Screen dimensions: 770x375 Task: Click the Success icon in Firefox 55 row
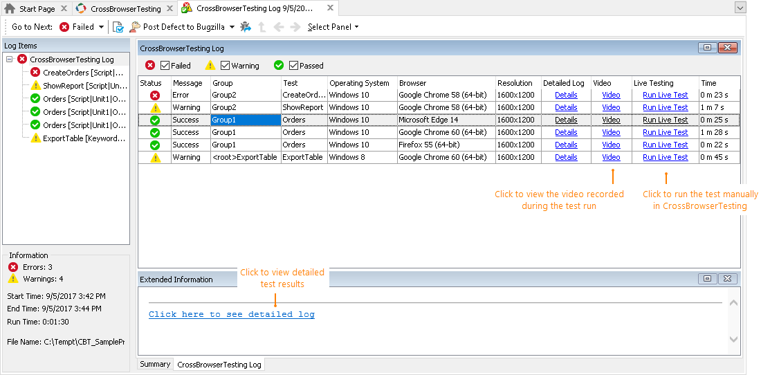(155, 145)
